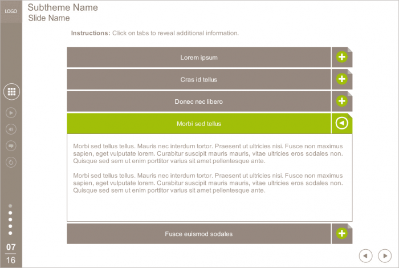Collapse Morbi sed tellus arrow icon
399x268 pixels.
click(x=341, y=123)
